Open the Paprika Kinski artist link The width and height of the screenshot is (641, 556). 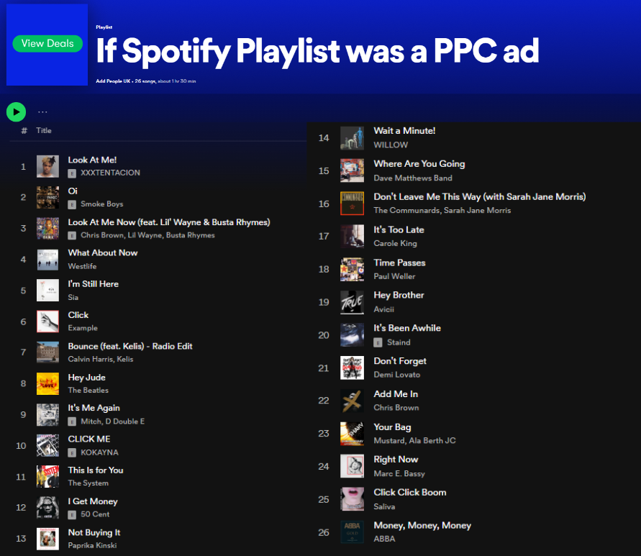coord(92,545)
